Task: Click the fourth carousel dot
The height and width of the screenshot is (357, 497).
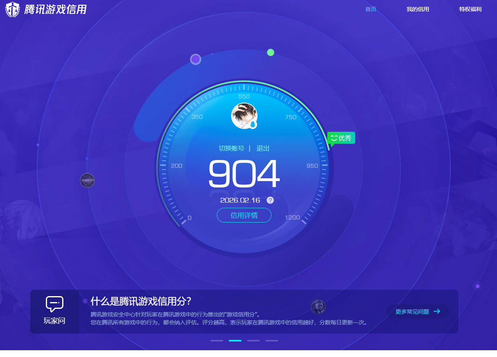Action: coord(271,341)
